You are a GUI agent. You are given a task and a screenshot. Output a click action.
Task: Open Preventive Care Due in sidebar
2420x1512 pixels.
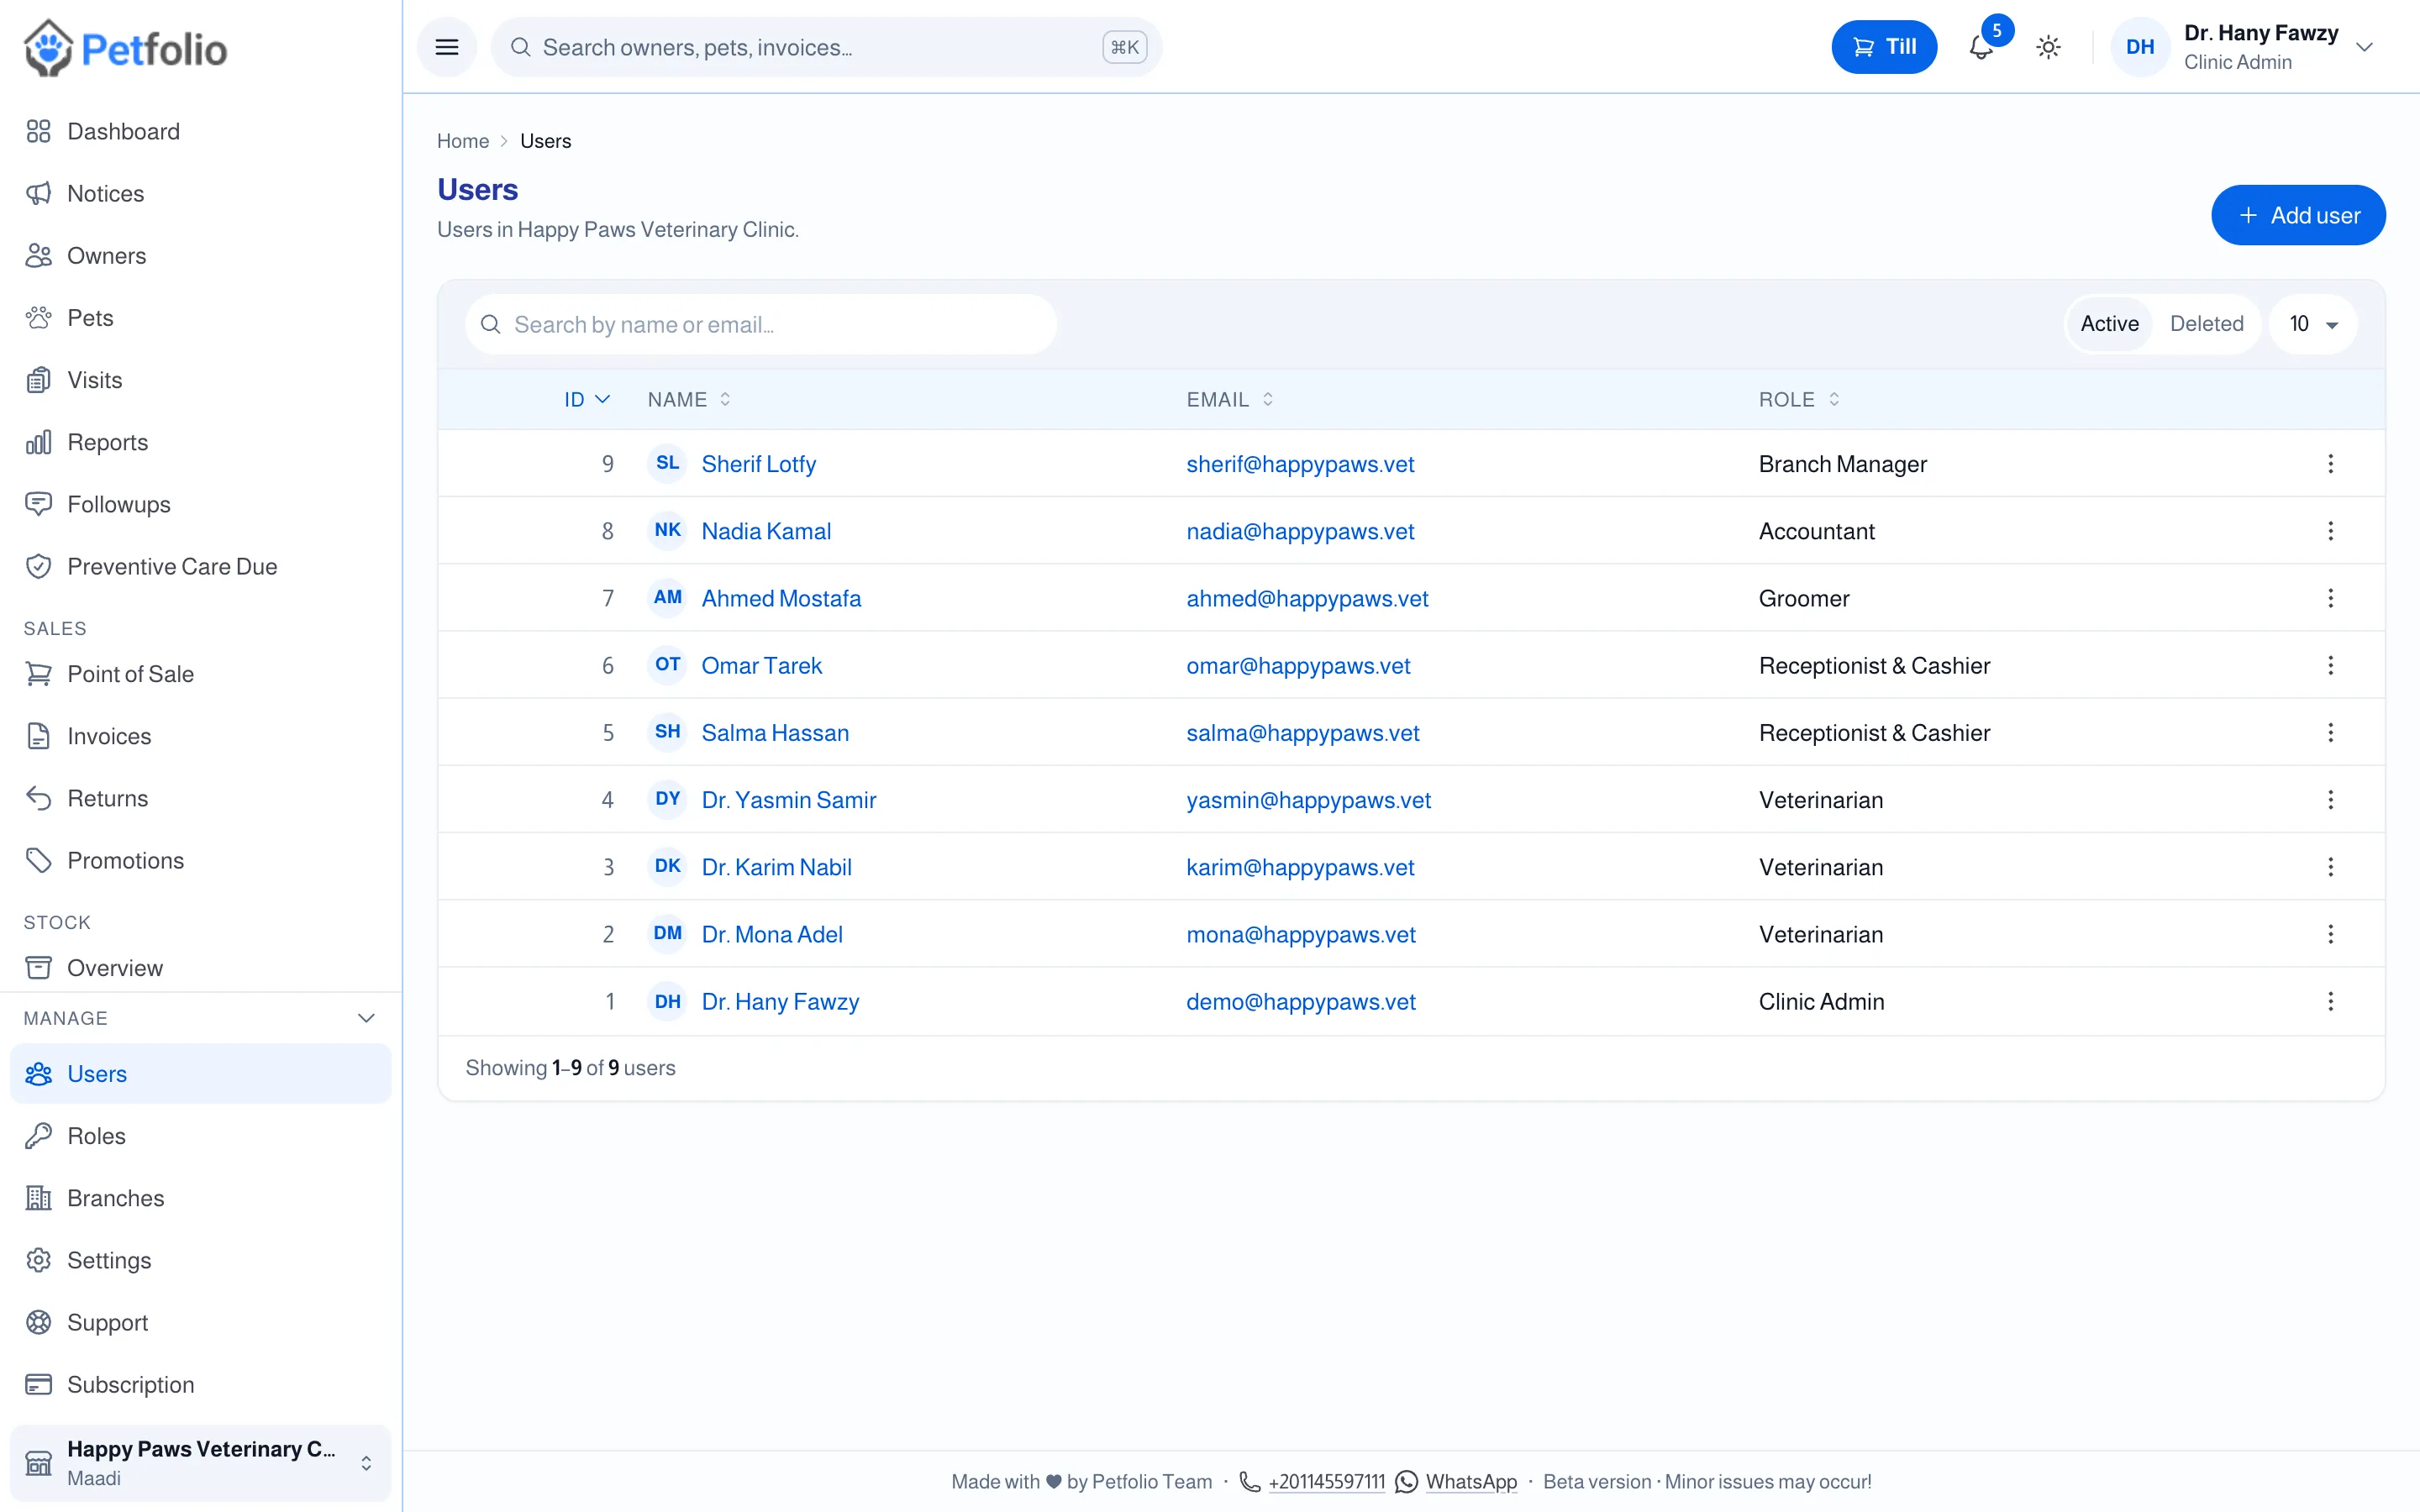click(x=200, y=566)
